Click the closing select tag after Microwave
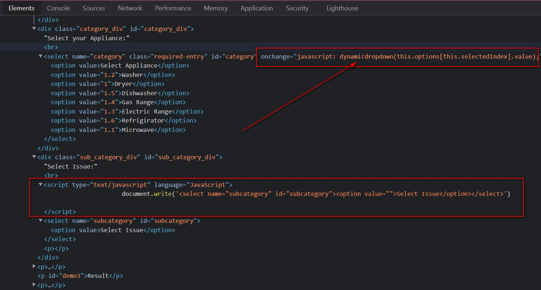541x290 pixels. tap(60, 139)
